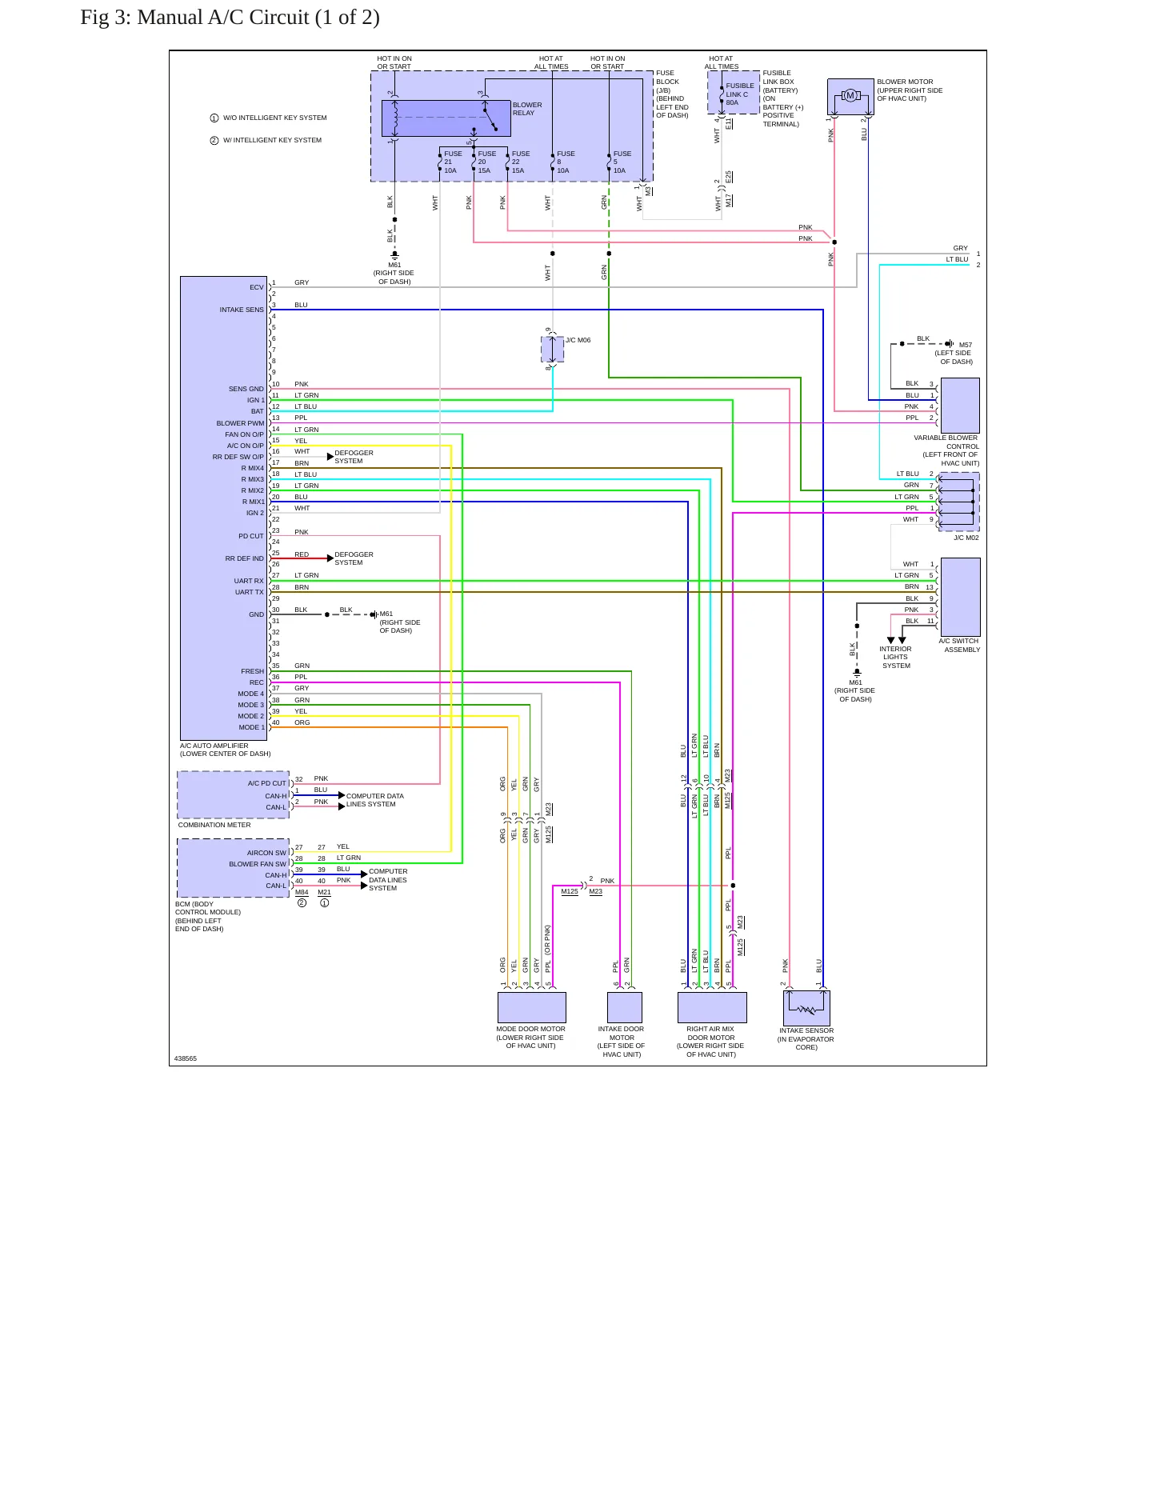The width and height of the screenshot is (1156, 1496).
Task: Click the blower motor M symbol
Action: coord(850,96)
